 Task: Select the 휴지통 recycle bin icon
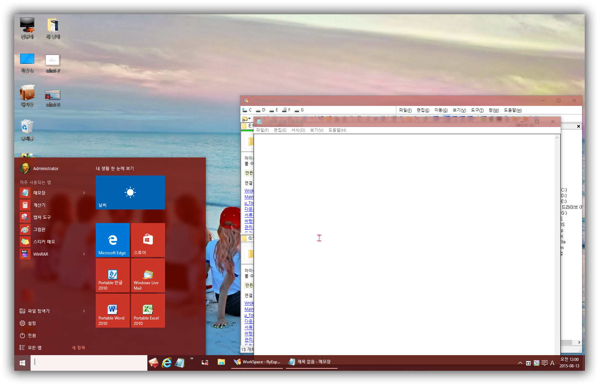click(27, 130)
